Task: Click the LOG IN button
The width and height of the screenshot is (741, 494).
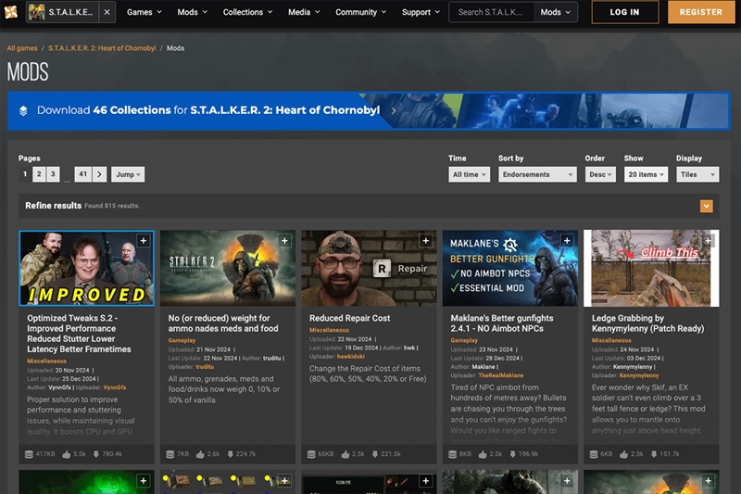Action: click(x=624, y=12)
